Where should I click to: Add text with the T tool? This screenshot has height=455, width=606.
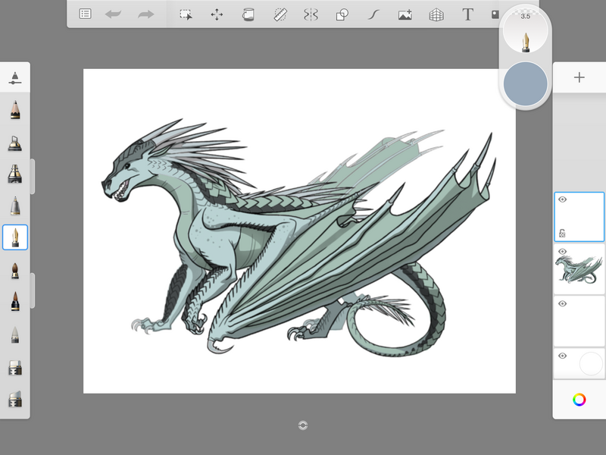467,14
